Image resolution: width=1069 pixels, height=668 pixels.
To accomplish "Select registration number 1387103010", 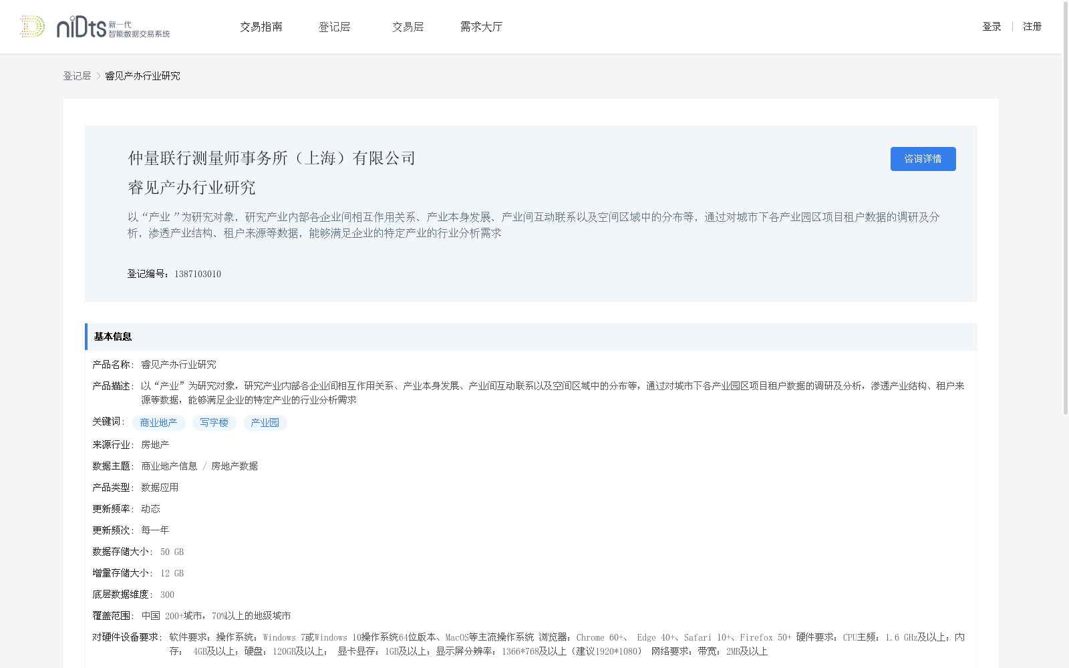I will (x=198, y=274).
